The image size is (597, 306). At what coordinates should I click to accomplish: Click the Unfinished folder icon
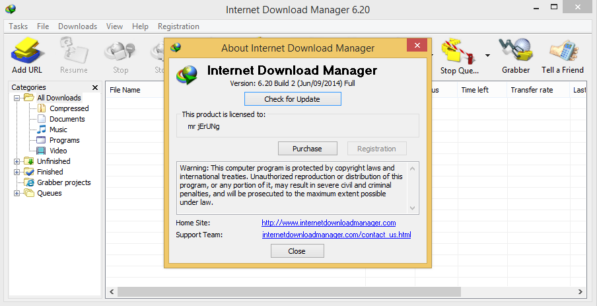pyautogui.click(x=29, y=161)
